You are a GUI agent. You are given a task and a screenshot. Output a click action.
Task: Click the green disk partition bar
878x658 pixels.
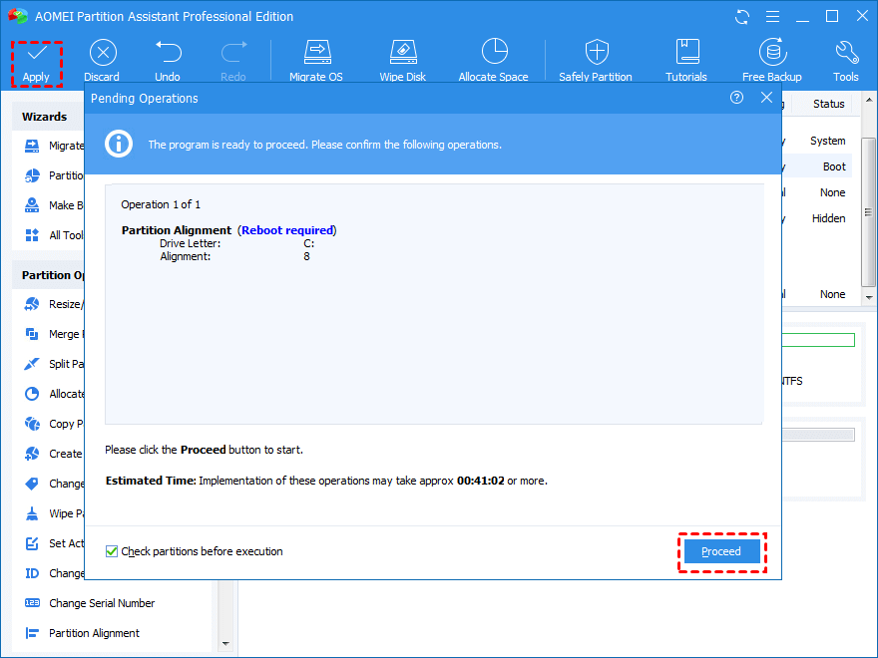(818, 340)
